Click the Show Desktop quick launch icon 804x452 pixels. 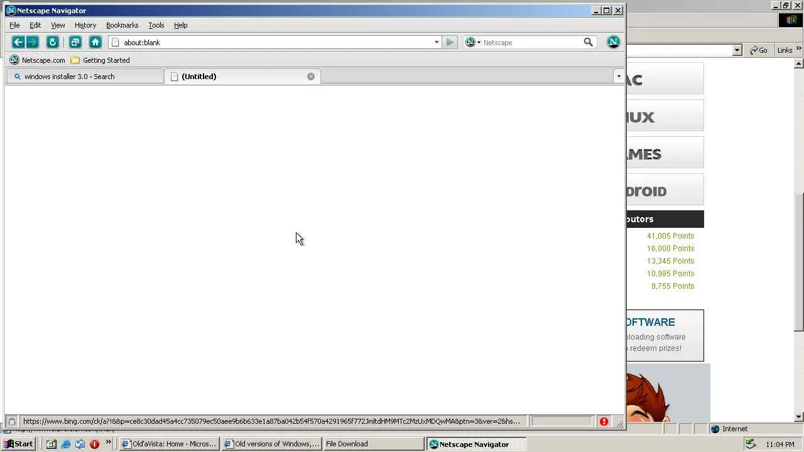click(51, 444)
